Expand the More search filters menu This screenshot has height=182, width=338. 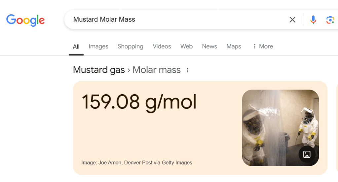click(263, 46)
